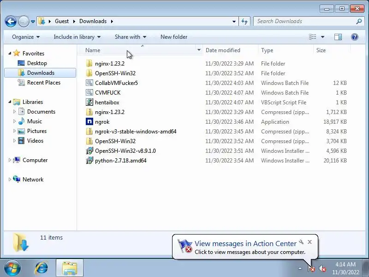
Task: Open Name column filter dropdown arrow
Action: click(x=199, y=50)
